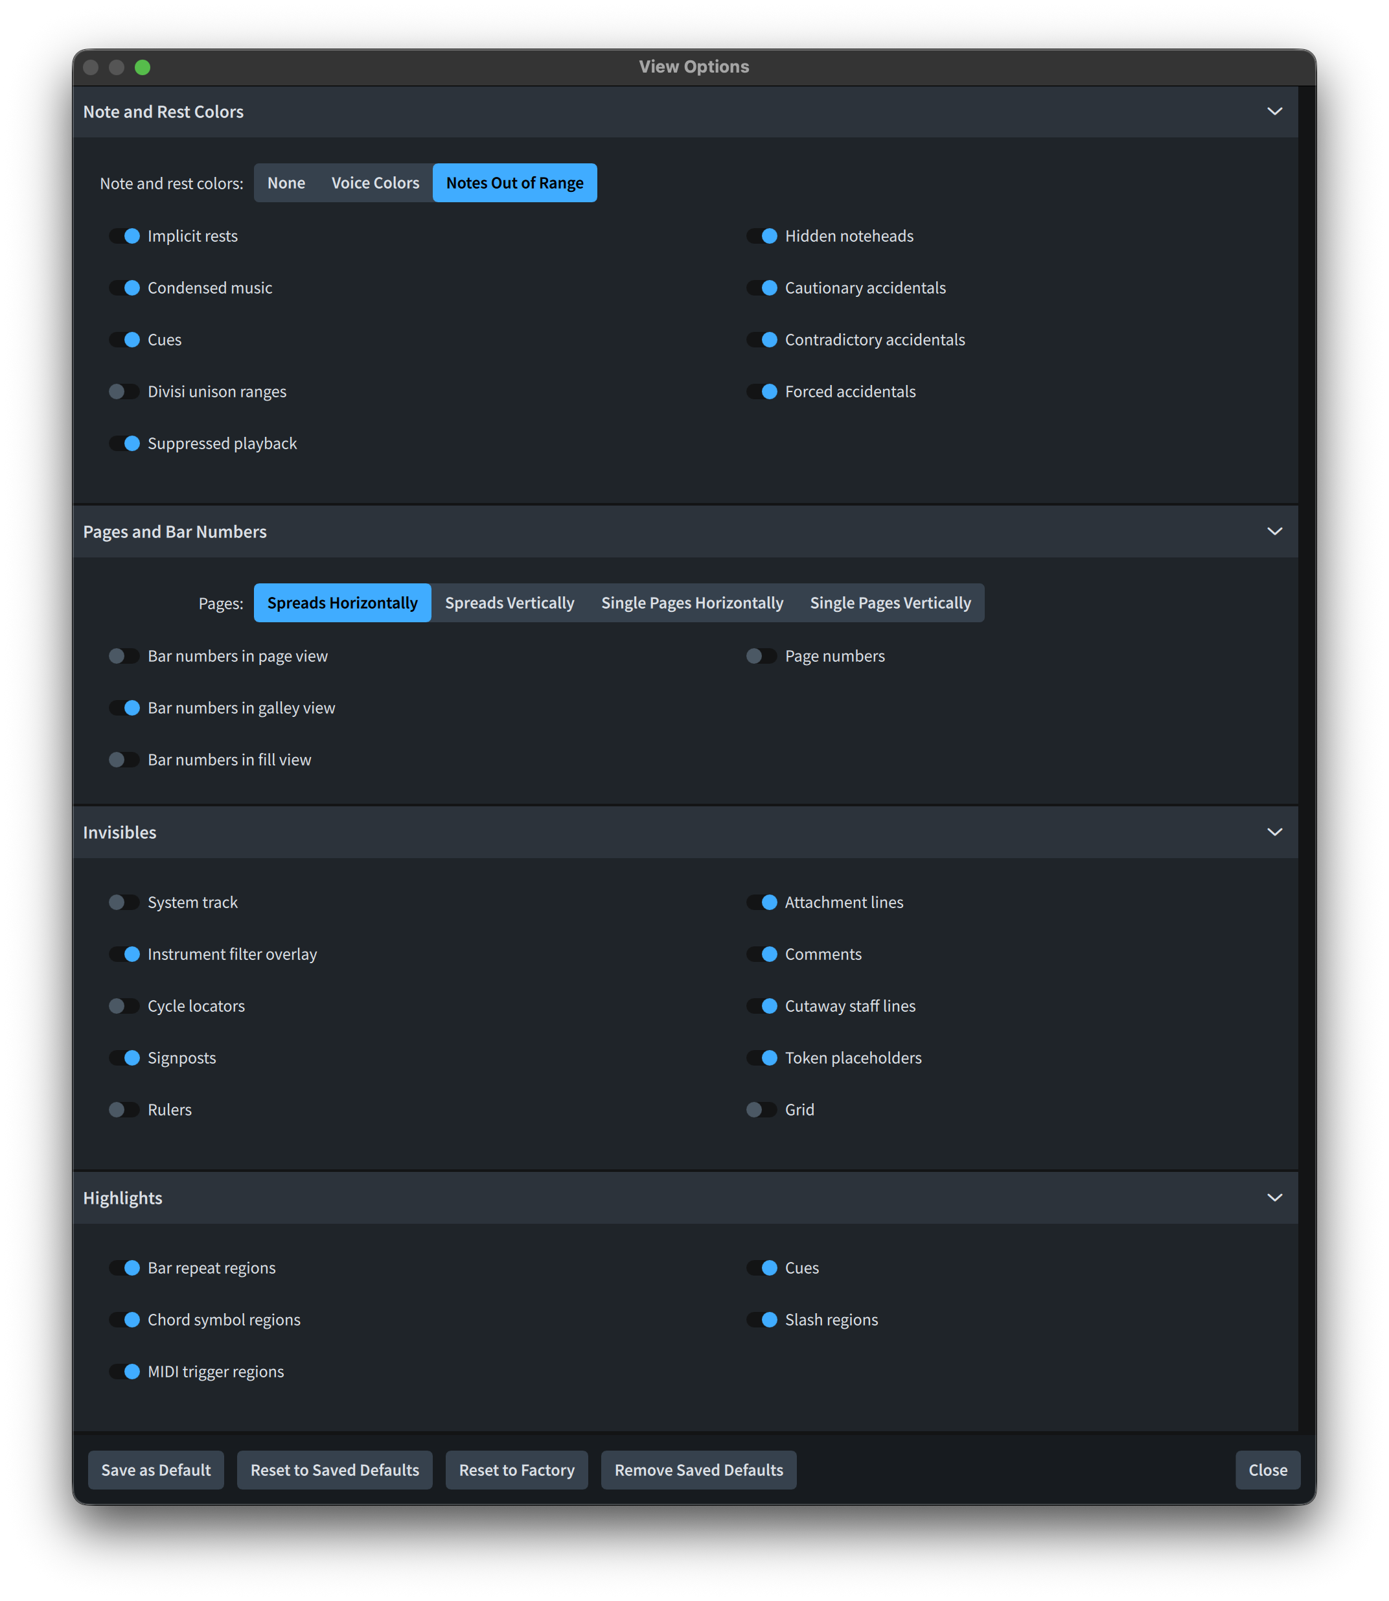Enable Divisi unison ranges toggle
The height and width of the screenshot is (1601, 1389).
point(125,391)
